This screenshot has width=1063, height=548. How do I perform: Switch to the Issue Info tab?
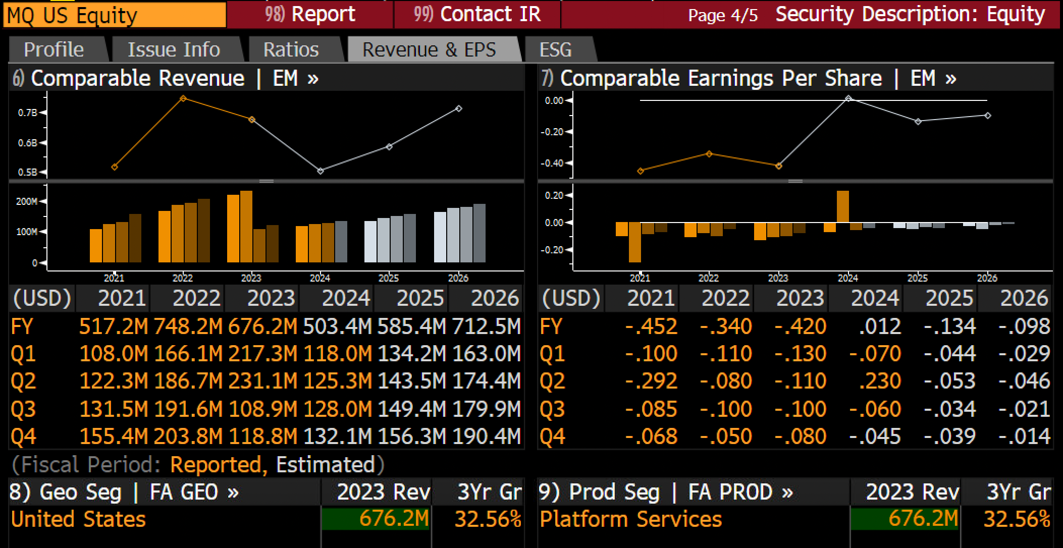click(175, 49)
